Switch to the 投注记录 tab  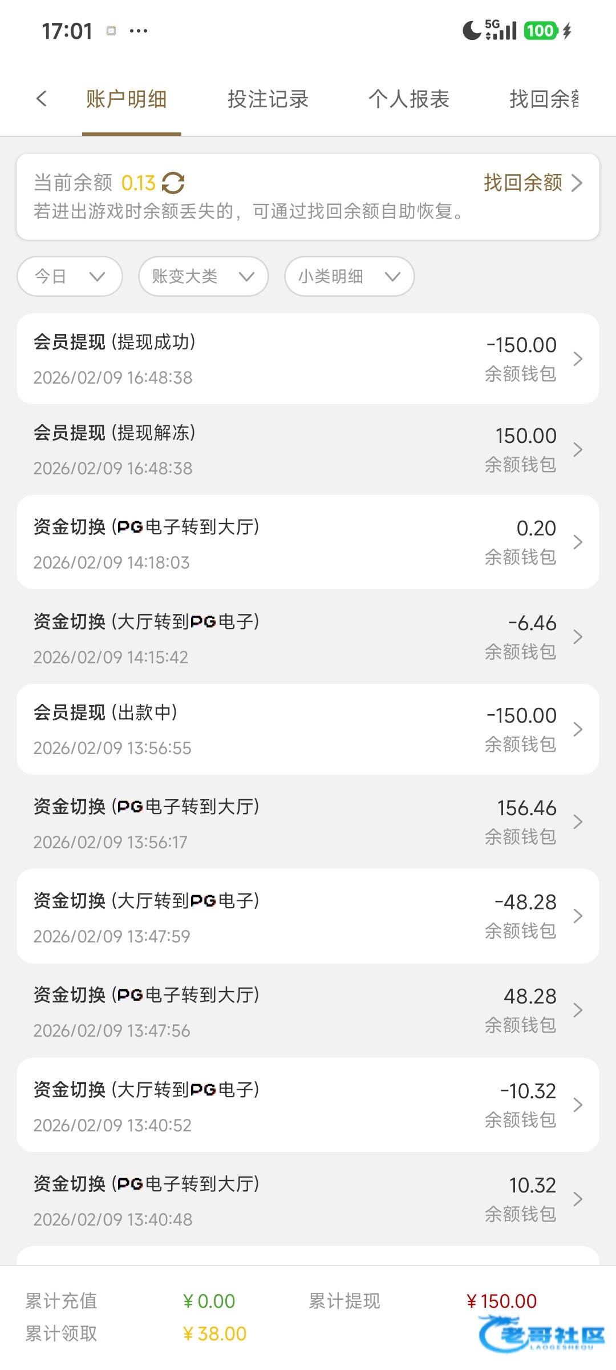[x=268, y=99]
